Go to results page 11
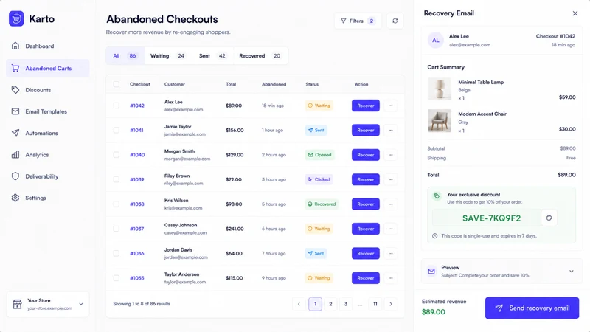Viewport: 590px width, 332px height. (375, 304)
